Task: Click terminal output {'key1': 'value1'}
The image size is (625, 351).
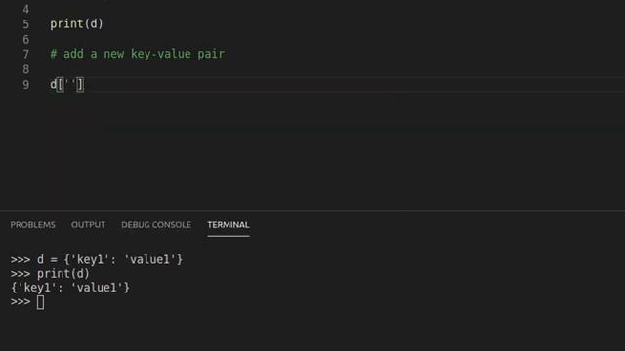Action: tap(70, 288)
